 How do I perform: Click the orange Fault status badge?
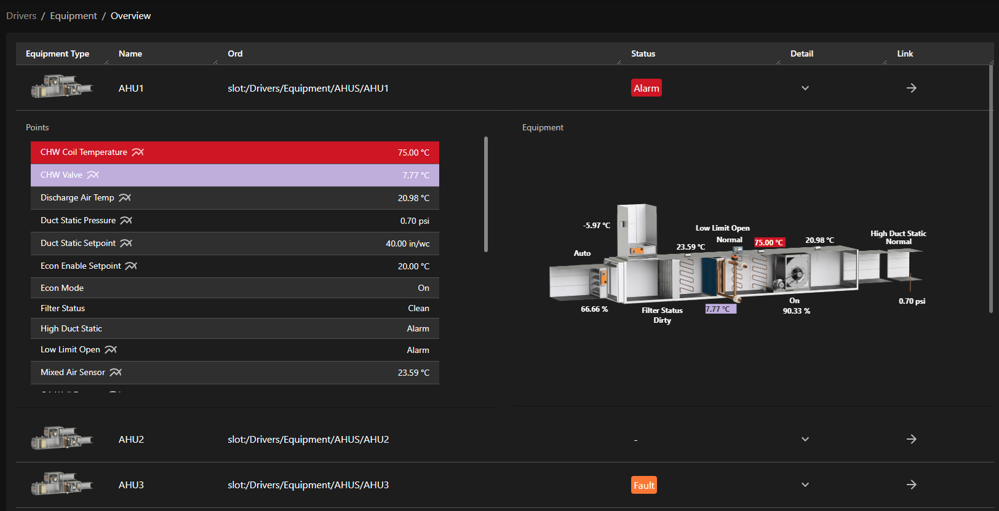click(x=643, y=485)
